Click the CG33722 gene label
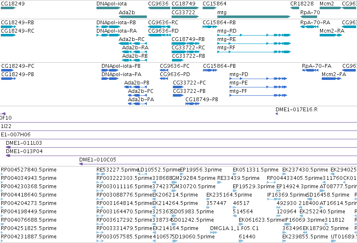 coord(183,12)
